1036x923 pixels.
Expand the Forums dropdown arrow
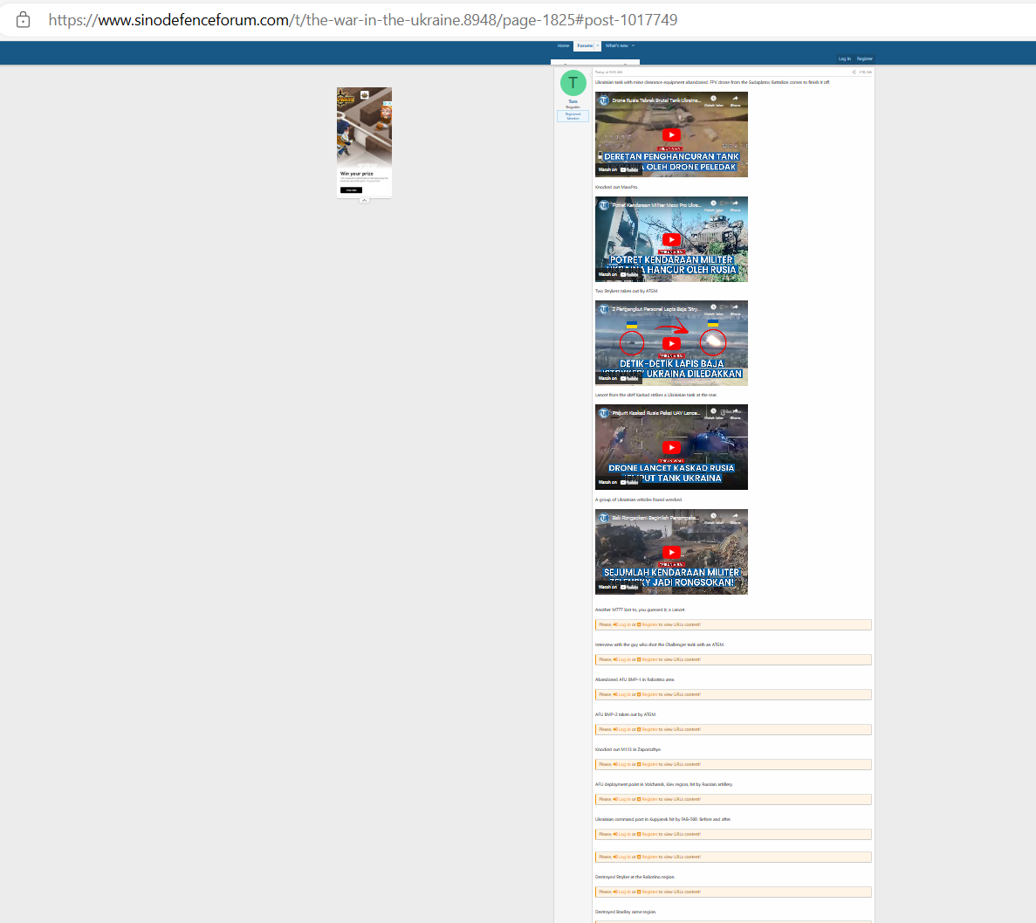point(598,45)
